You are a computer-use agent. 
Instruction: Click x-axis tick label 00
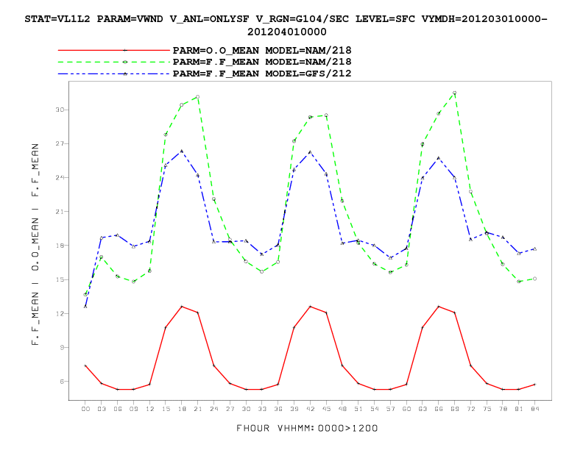(x=85, y=409)
